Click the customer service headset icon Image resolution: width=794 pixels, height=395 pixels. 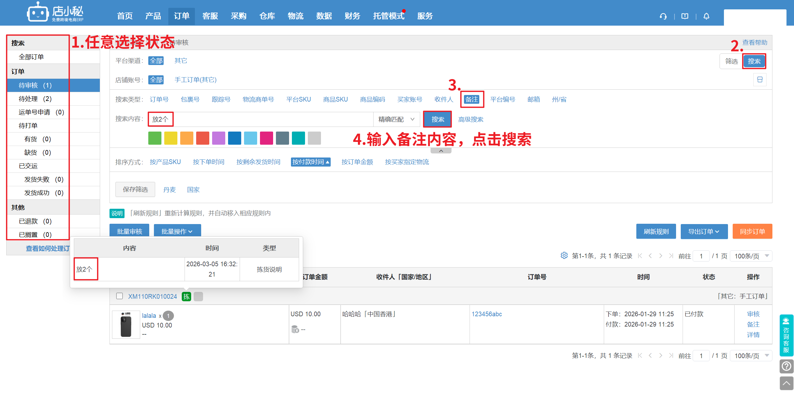(663, 16)
